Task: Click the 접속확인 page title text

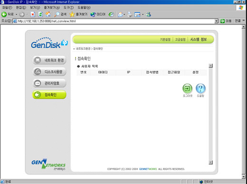Action: (84, 59)
